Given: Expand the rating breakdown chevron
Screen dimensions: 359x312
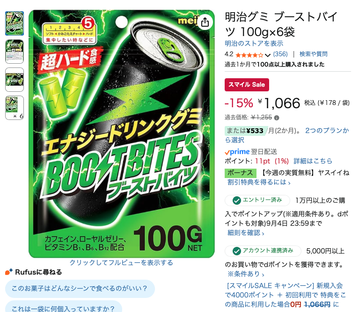Looking at the screenshot, I should coord(267,55).
